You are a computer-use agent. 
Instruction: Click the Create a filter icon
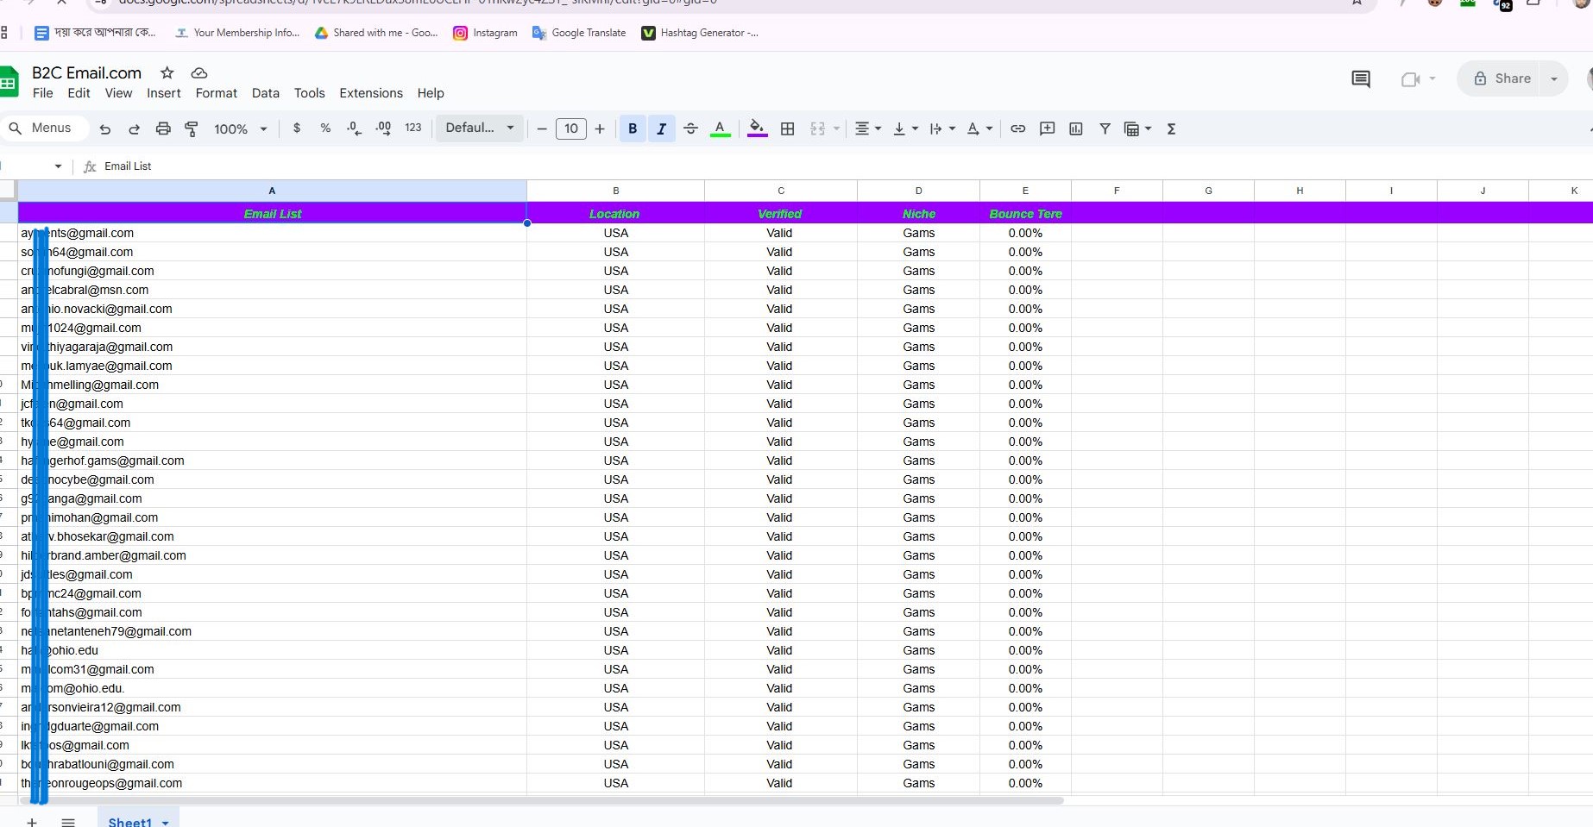click(x=1105, y=128)
